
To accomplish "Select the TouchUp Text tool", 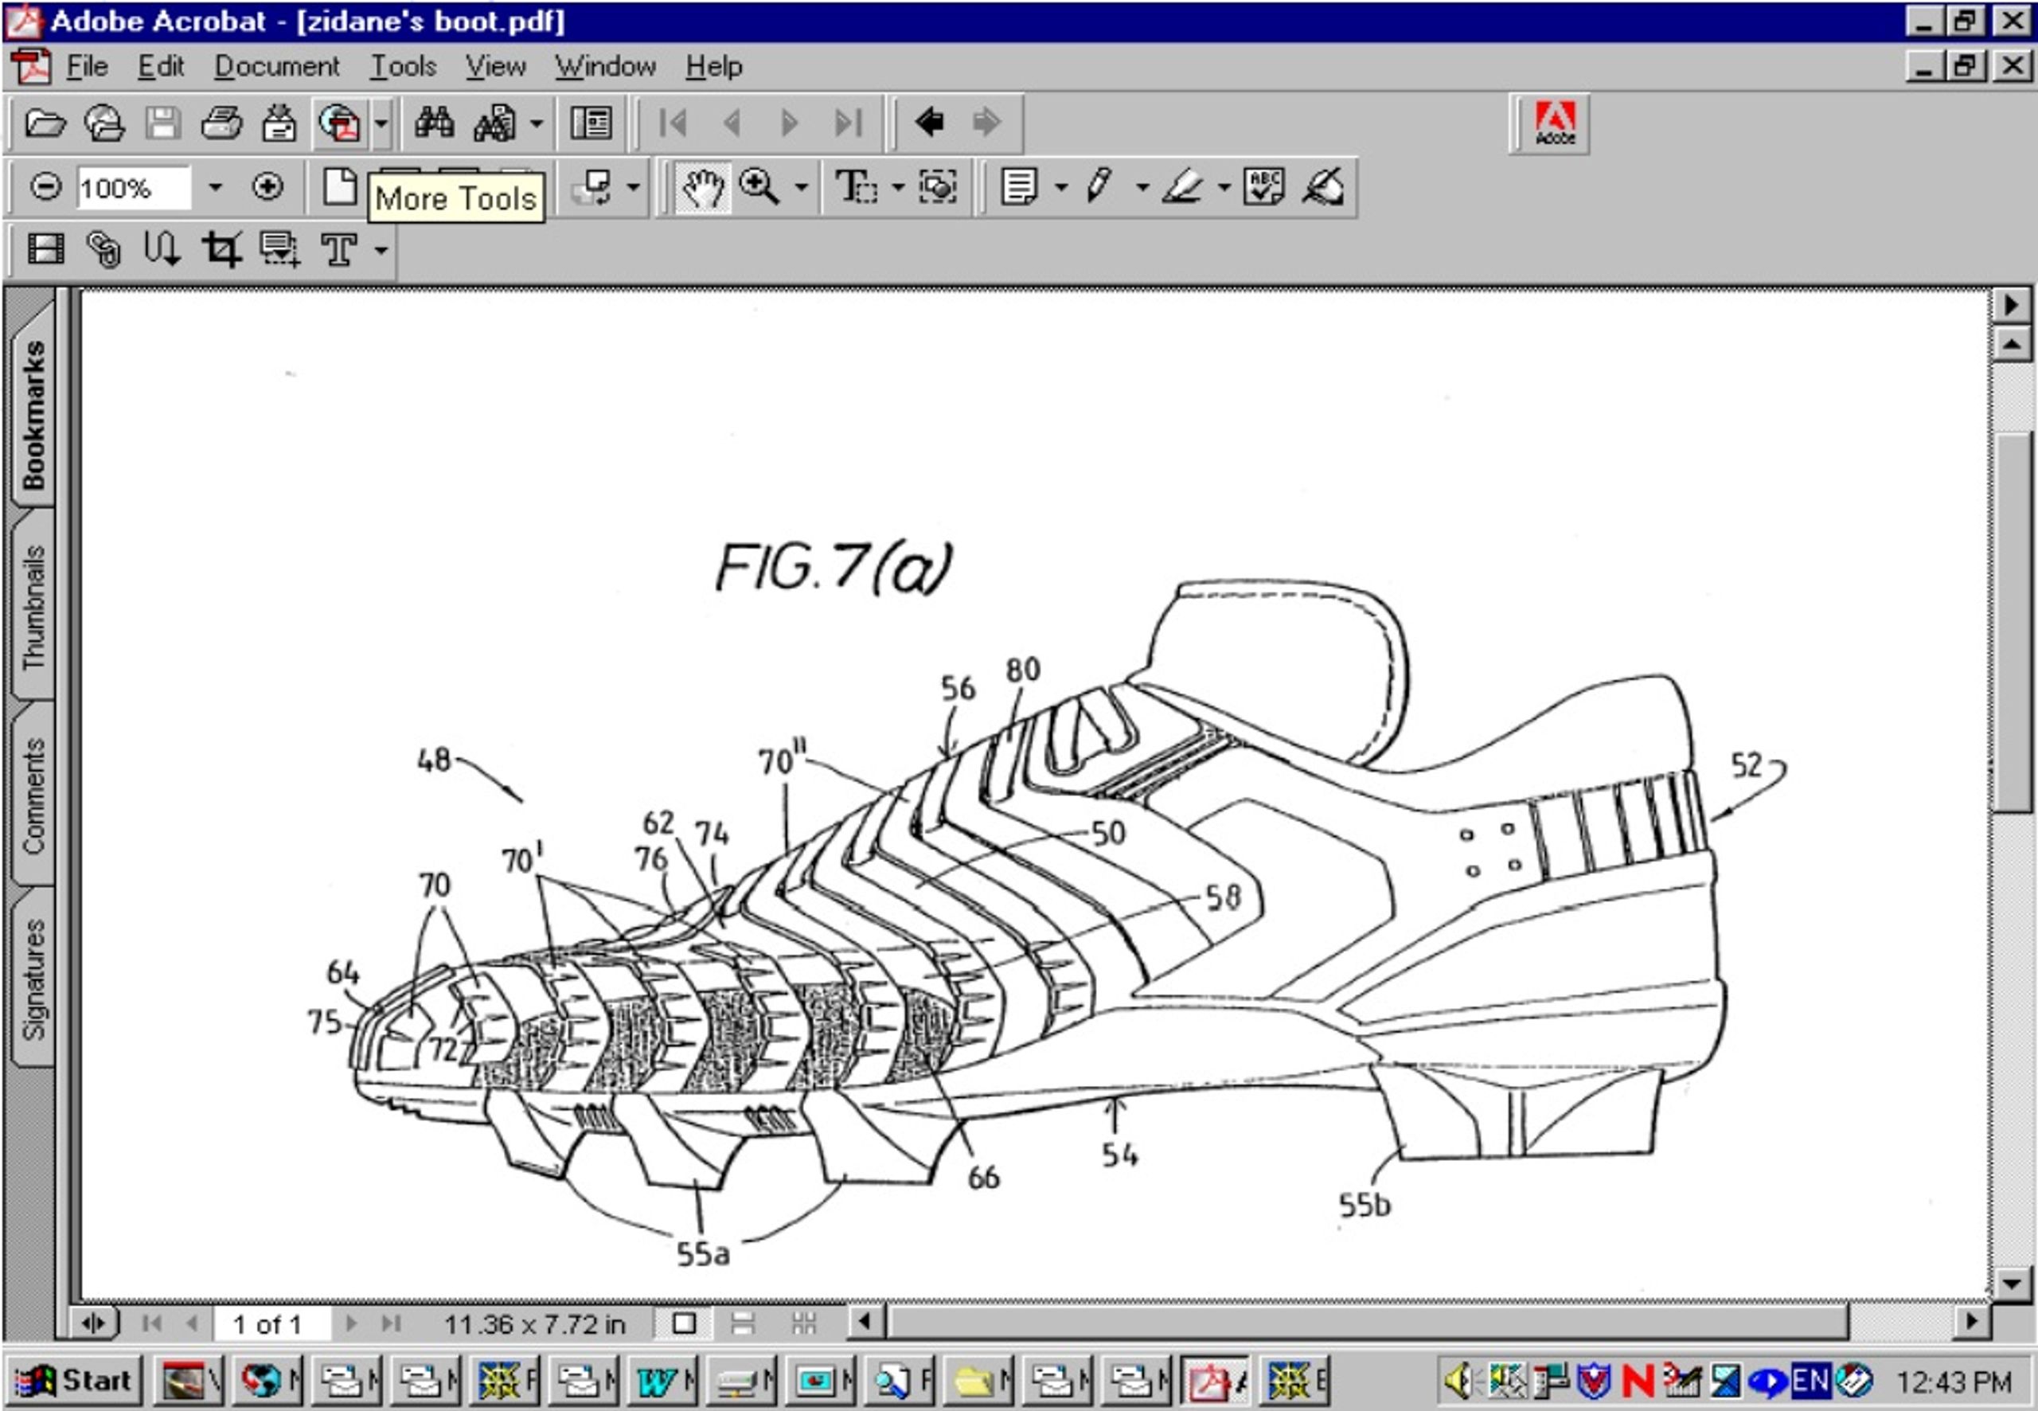I will tap(339, 250).
